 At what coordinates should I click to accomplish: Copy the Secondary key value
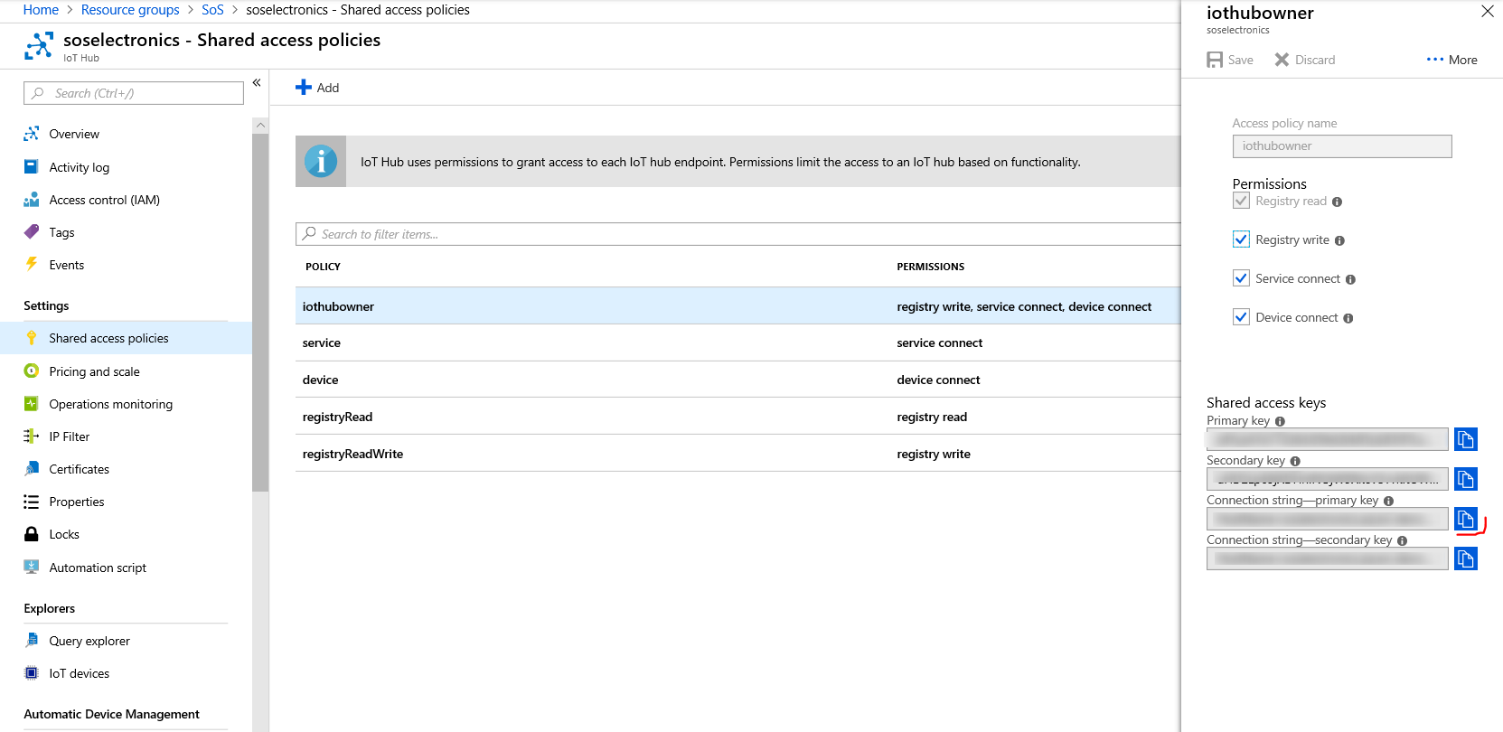[x=1465, y=479]
